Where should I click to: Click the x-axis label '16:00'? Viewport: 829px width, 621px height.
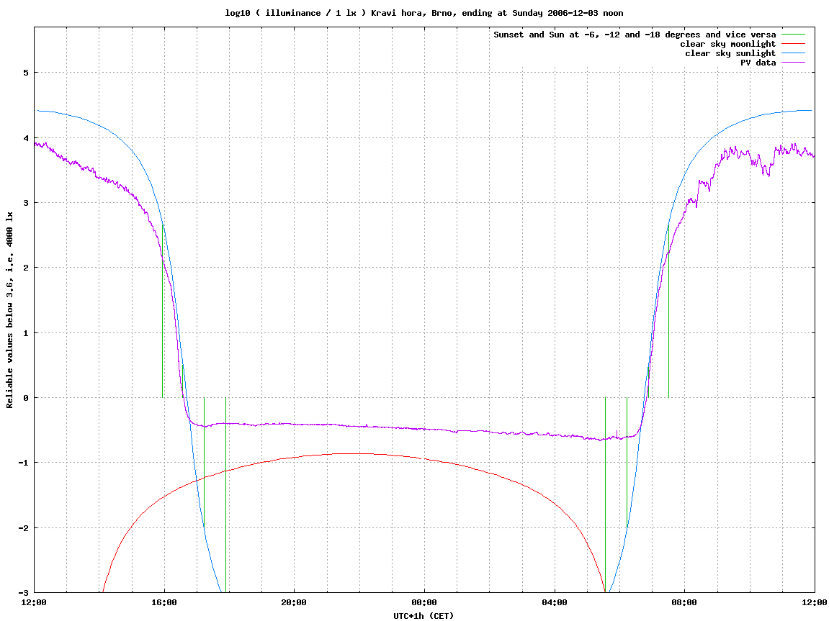[164, 602]
